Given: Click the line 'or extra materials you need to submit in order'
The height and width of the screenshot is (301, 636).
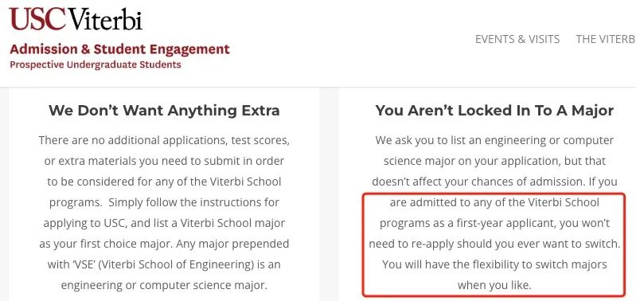Looking at the screenshot, I should (x=164, y=161).
